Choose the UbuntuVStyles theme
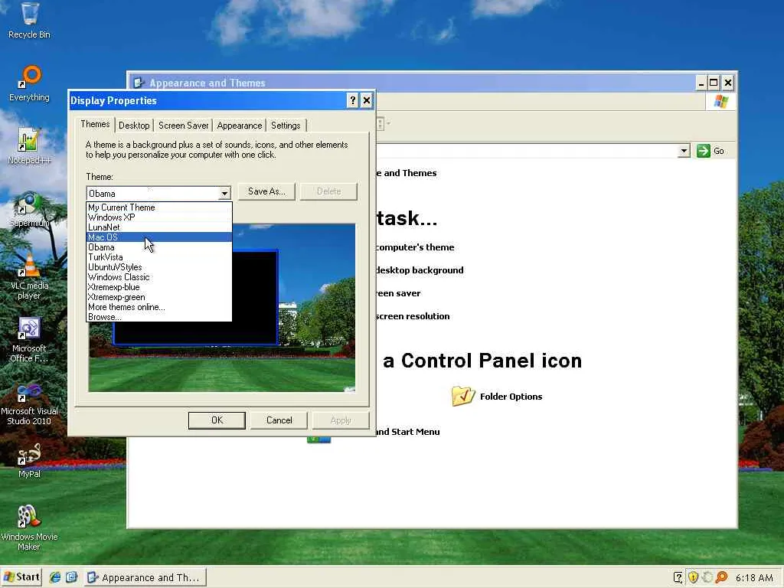Image resolution: width=784 pixels, height=588 pixels. tap(159, 267)
